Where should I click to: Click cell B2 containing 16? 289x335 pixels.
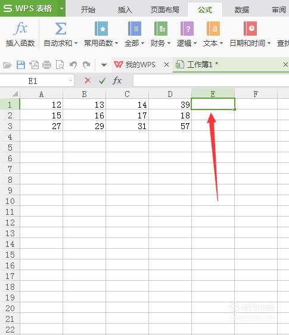84,115
